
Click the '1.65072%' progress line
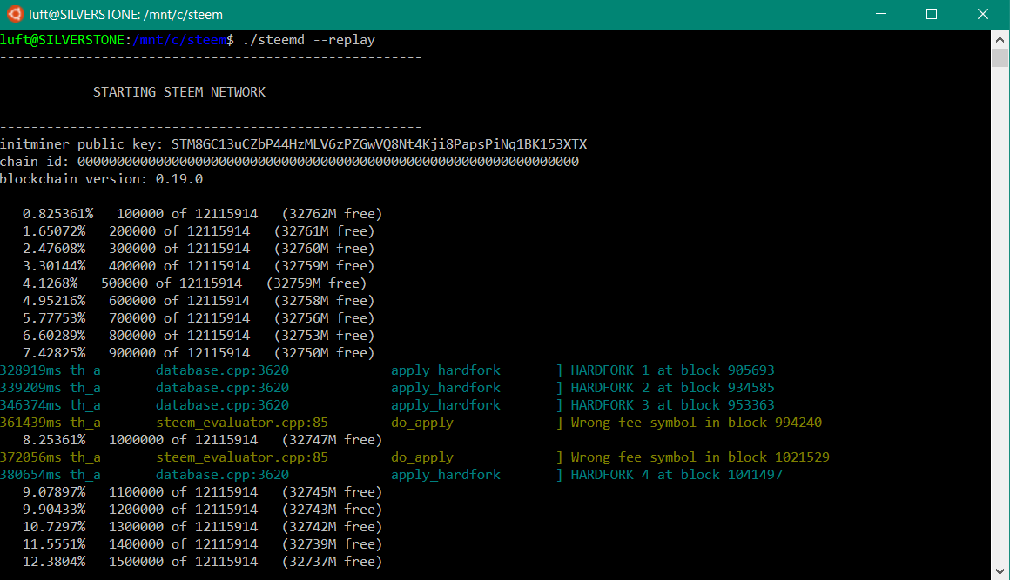click(199, 230)
